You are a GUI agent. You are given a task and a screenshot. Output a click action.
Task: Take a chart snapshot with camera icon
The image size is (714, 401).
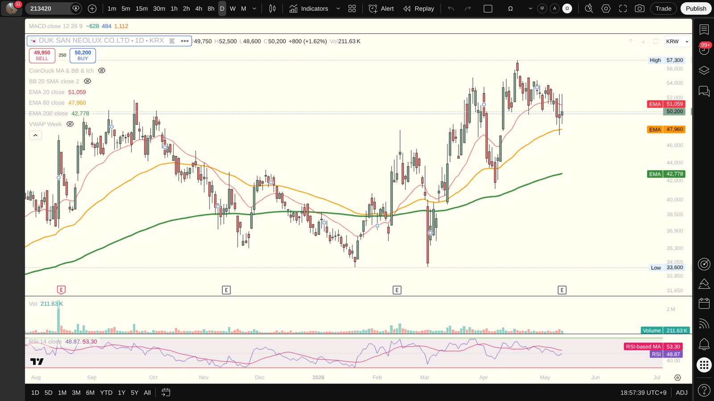click(x=639, y=8)
